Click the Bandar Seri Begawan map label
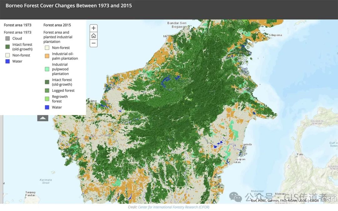Screen dimensions: 338x211 [x=177, y=25]
